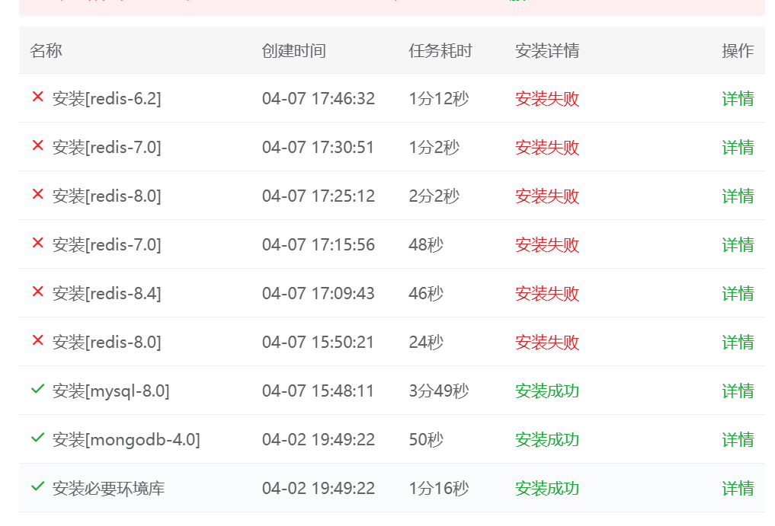Click the failed X icon for the 17:15:56 redis-7.0 task
The height and width of the screenshot is (526, 775).
[x=37, y=243]
